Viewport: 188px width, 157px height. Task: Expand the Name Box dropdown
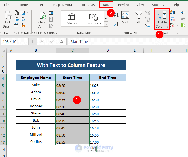(26, 41)
